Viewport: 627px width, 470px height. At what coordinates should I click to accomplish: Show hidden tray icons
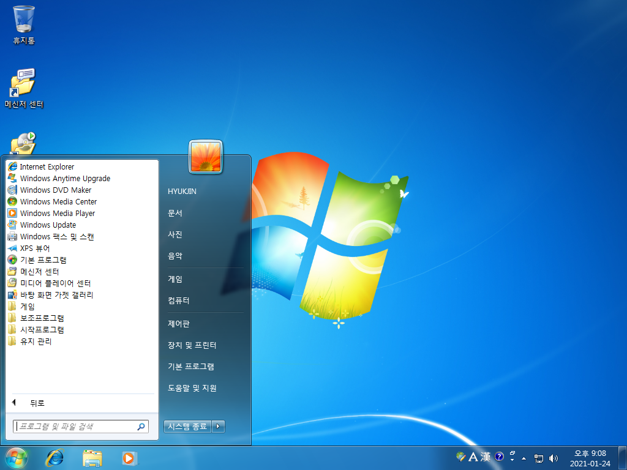(x=524, y=458)
